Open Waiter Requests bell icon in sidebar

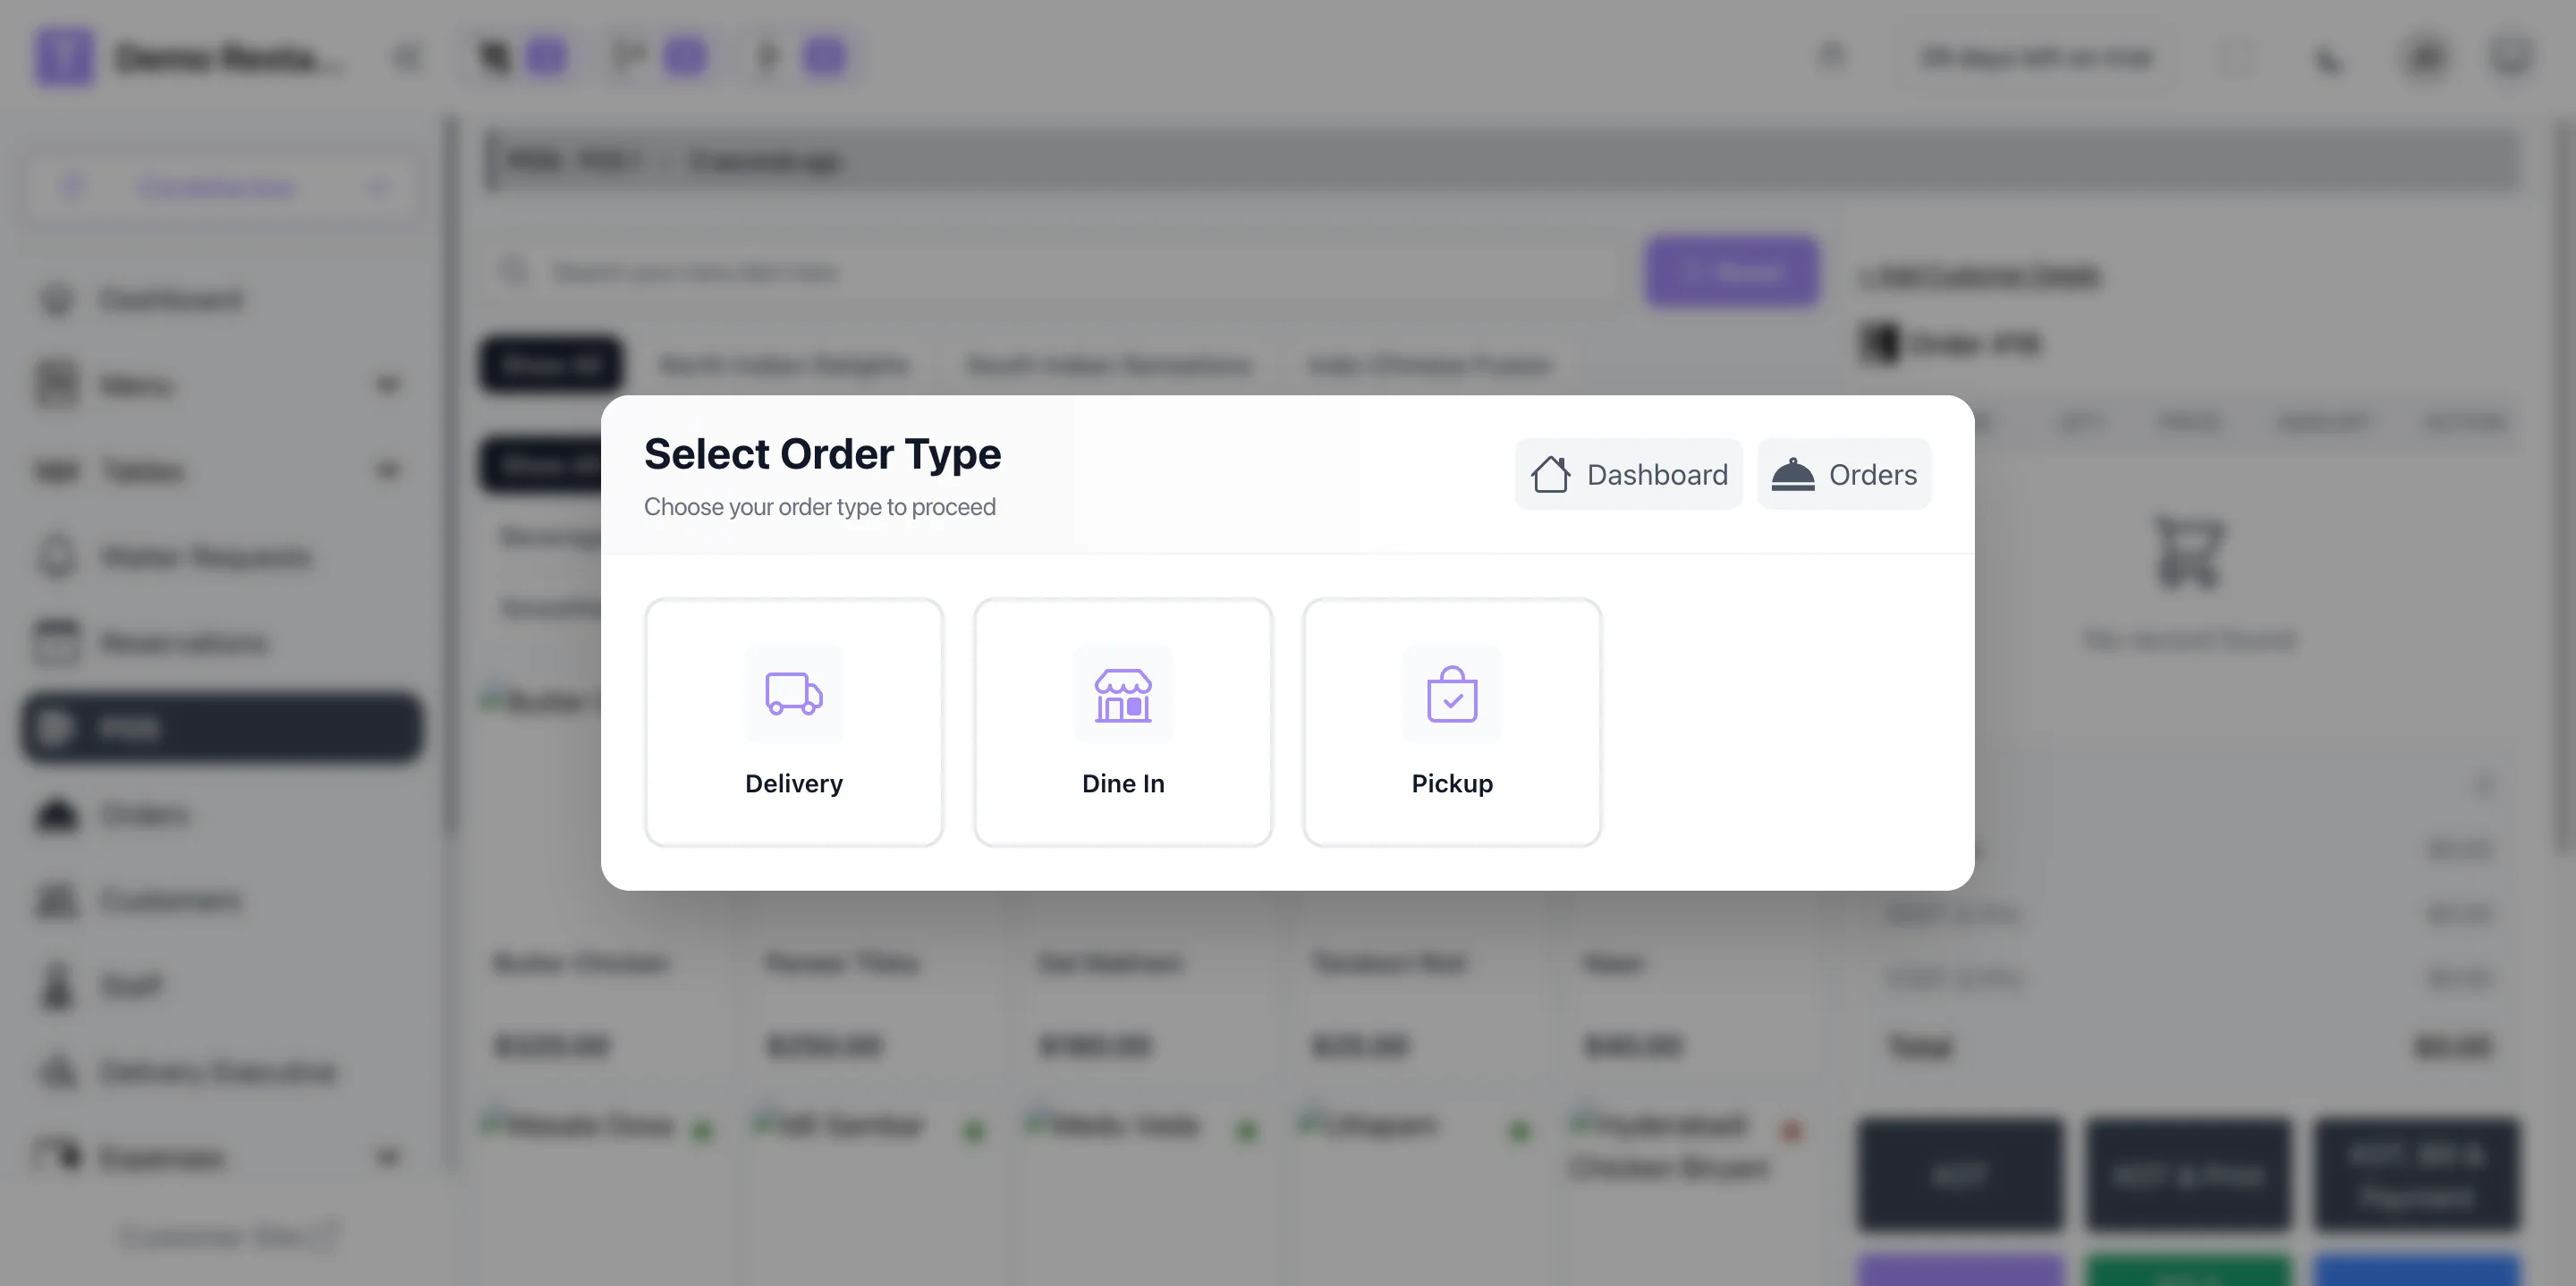[x=57, y=557]
